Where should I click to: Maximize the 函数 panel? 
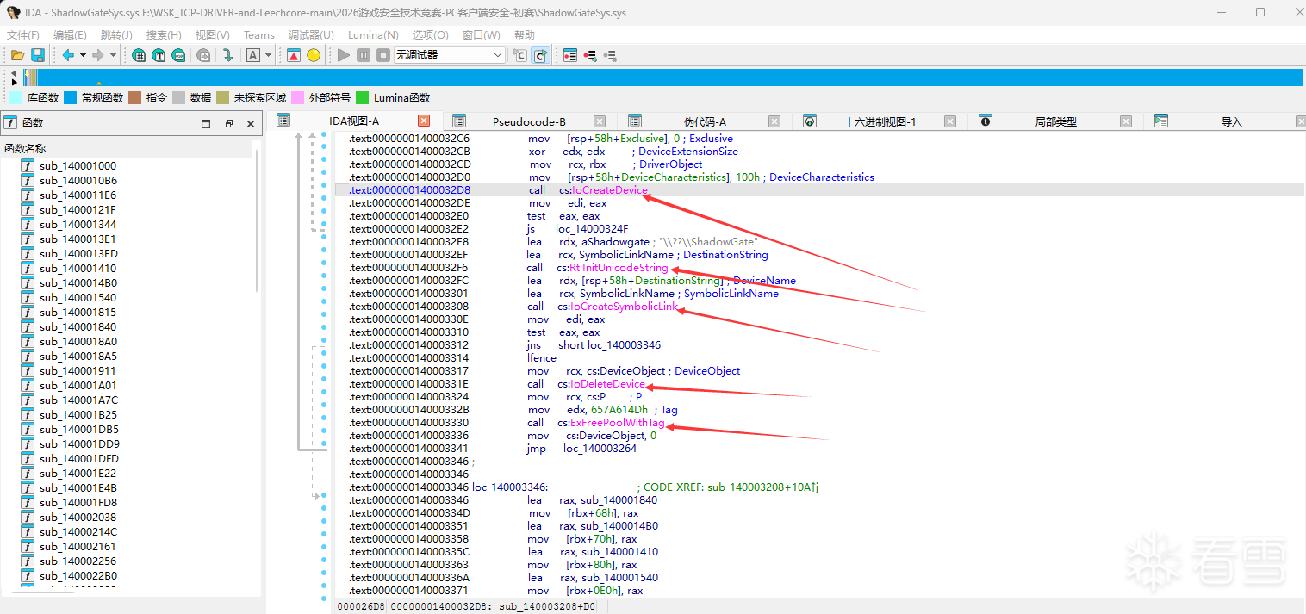point(206,123)
